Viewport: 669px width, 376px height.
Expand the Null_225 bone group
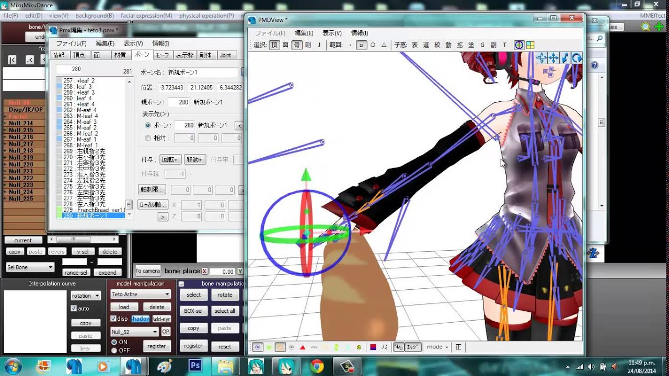coord(5,198)
